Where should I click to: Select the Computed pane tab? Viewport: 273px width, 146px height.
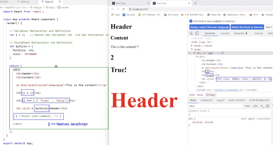tap(206, 100)
